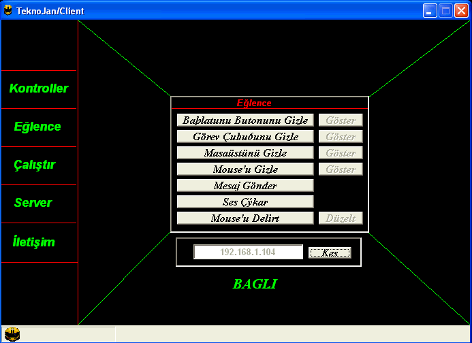Click the Mouse'u Gizle button

click(245, 169)
